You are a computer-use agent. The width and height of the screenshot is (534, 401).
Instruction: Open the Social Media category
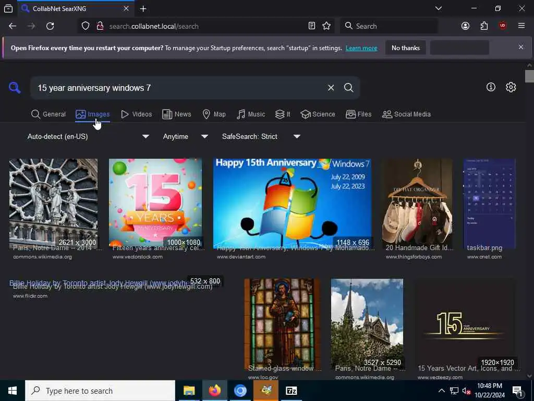click(x=406, y=114)
